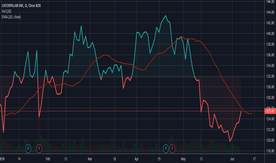This screenshot has width=276, height=163.
Task: Click the dividend D marker after Apr 15
Action: pos(166,148)
